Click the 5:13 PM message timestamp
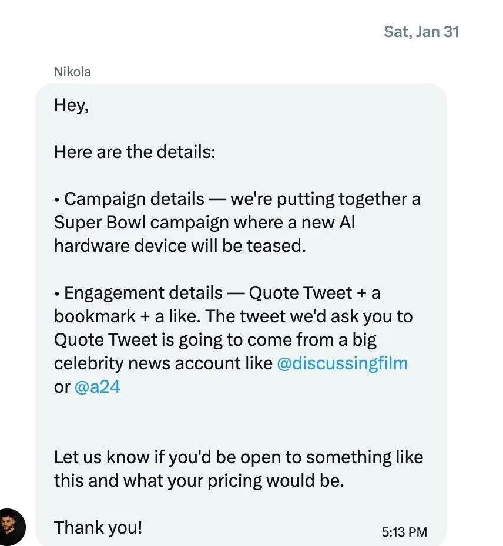The height and width of the screenshot is (546, 503). point(404,532)
